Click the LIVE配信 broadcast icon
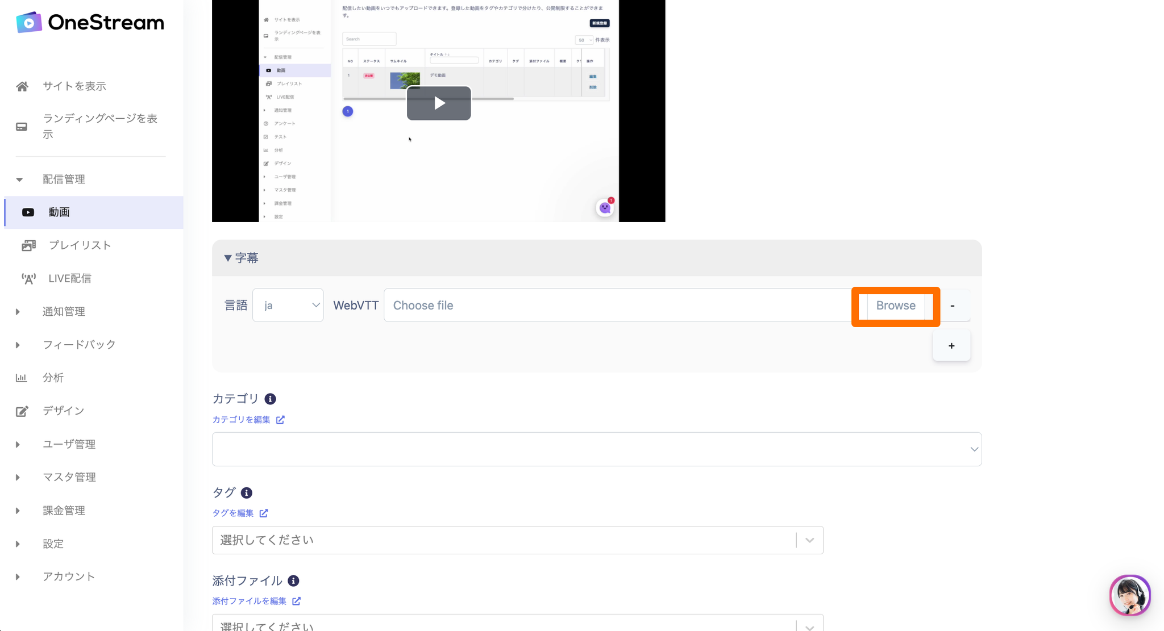Image resolution: width=1164 pixels, height=631 pixels. tap(28, 279)
